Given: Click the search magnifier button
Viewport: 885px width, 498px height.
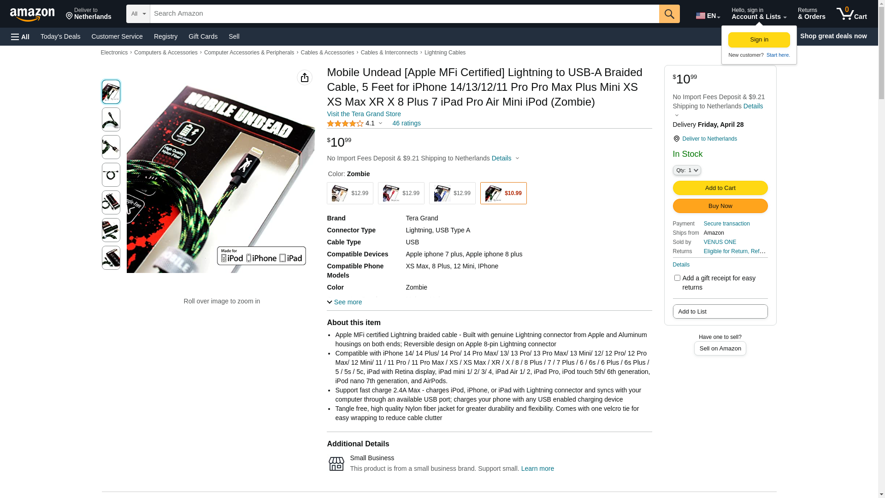Looking at the screenshot, I should 669,14.
